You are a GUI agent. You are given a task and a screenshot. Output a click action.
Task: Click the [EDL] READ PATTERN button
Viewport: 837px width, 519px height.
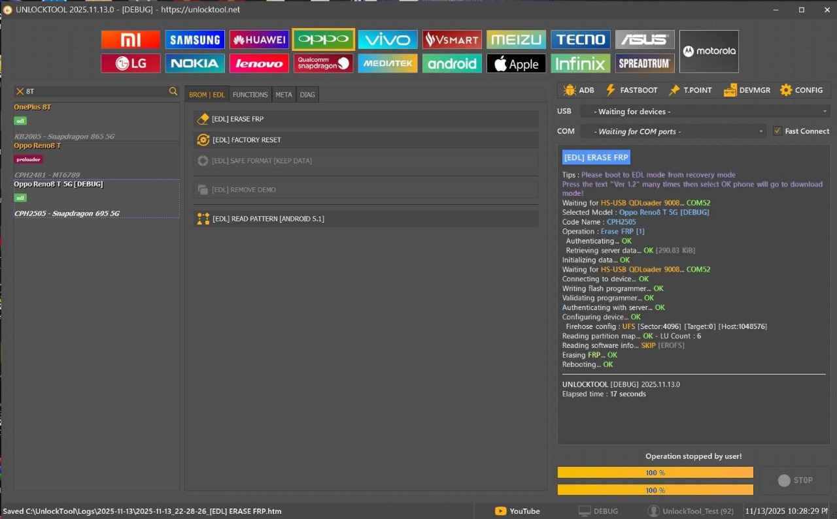pyautogui.click(x=366, y=219)
